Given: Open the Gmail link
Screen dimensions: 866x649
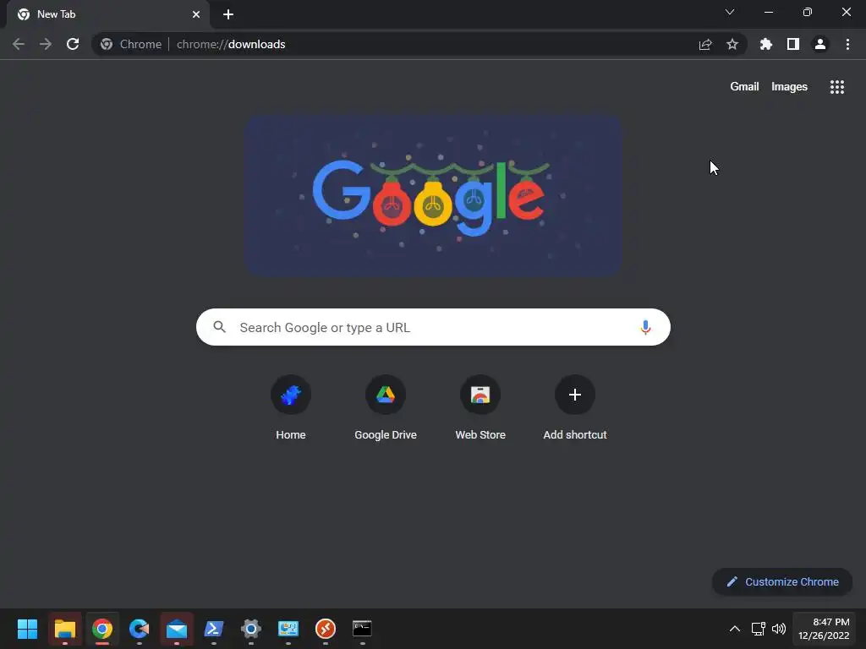Looking at the screenshot, I should pyautogui.click(x=744, y=87).
